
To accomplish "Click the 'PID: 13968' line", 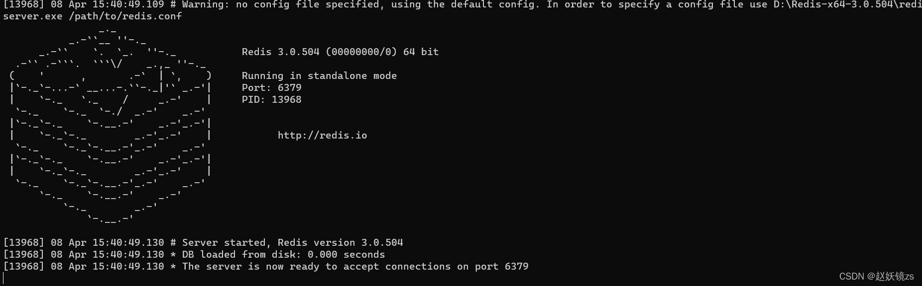I will coord(271,99).
